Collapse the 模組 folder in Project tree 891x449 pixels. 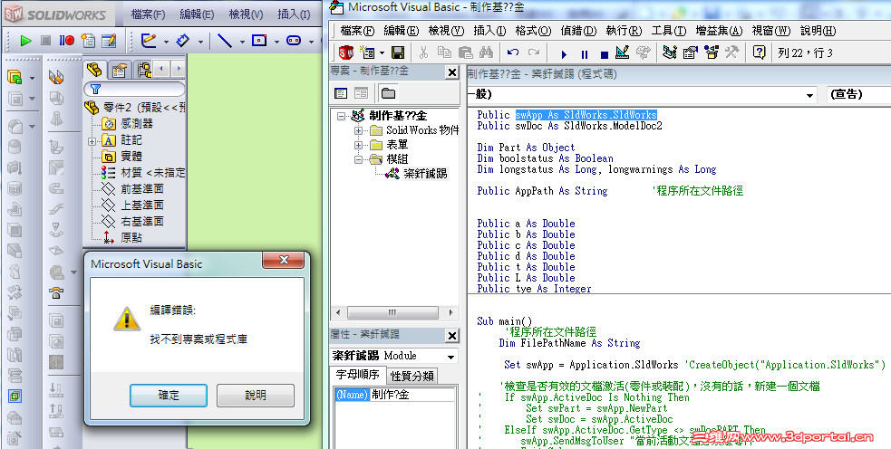(x=359, y=159)
